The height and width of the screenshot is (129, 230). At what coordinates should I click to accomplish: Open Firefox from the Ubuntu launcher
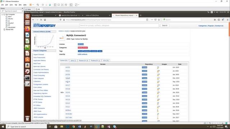(x=27, y=29)
